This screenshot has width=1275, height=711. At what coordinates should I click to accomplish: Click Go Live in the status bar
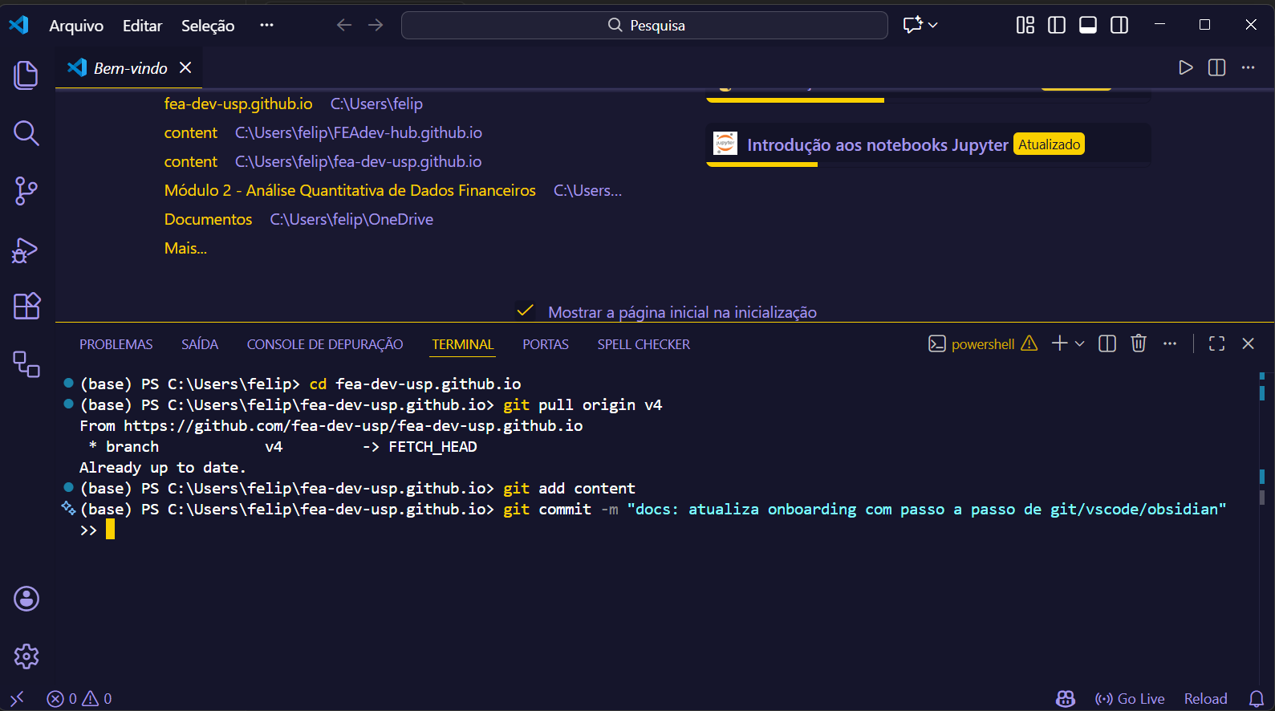point(1130,699)
